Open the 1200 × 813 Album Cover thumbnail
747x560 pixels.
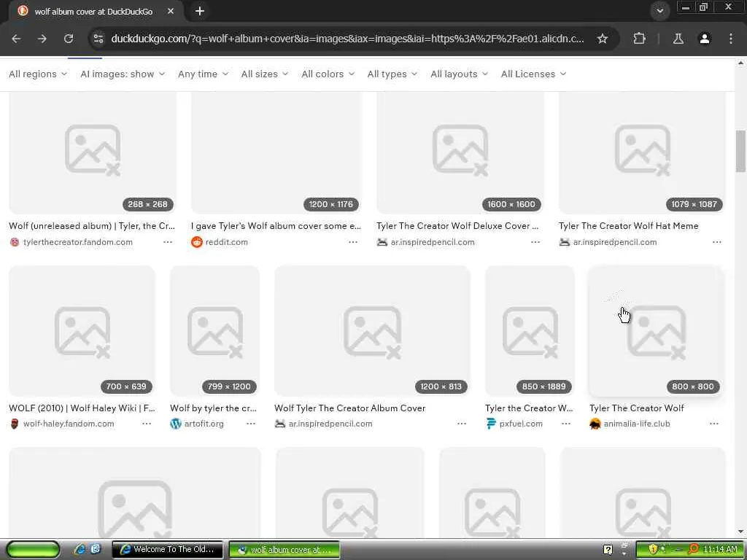click(372, 331)
